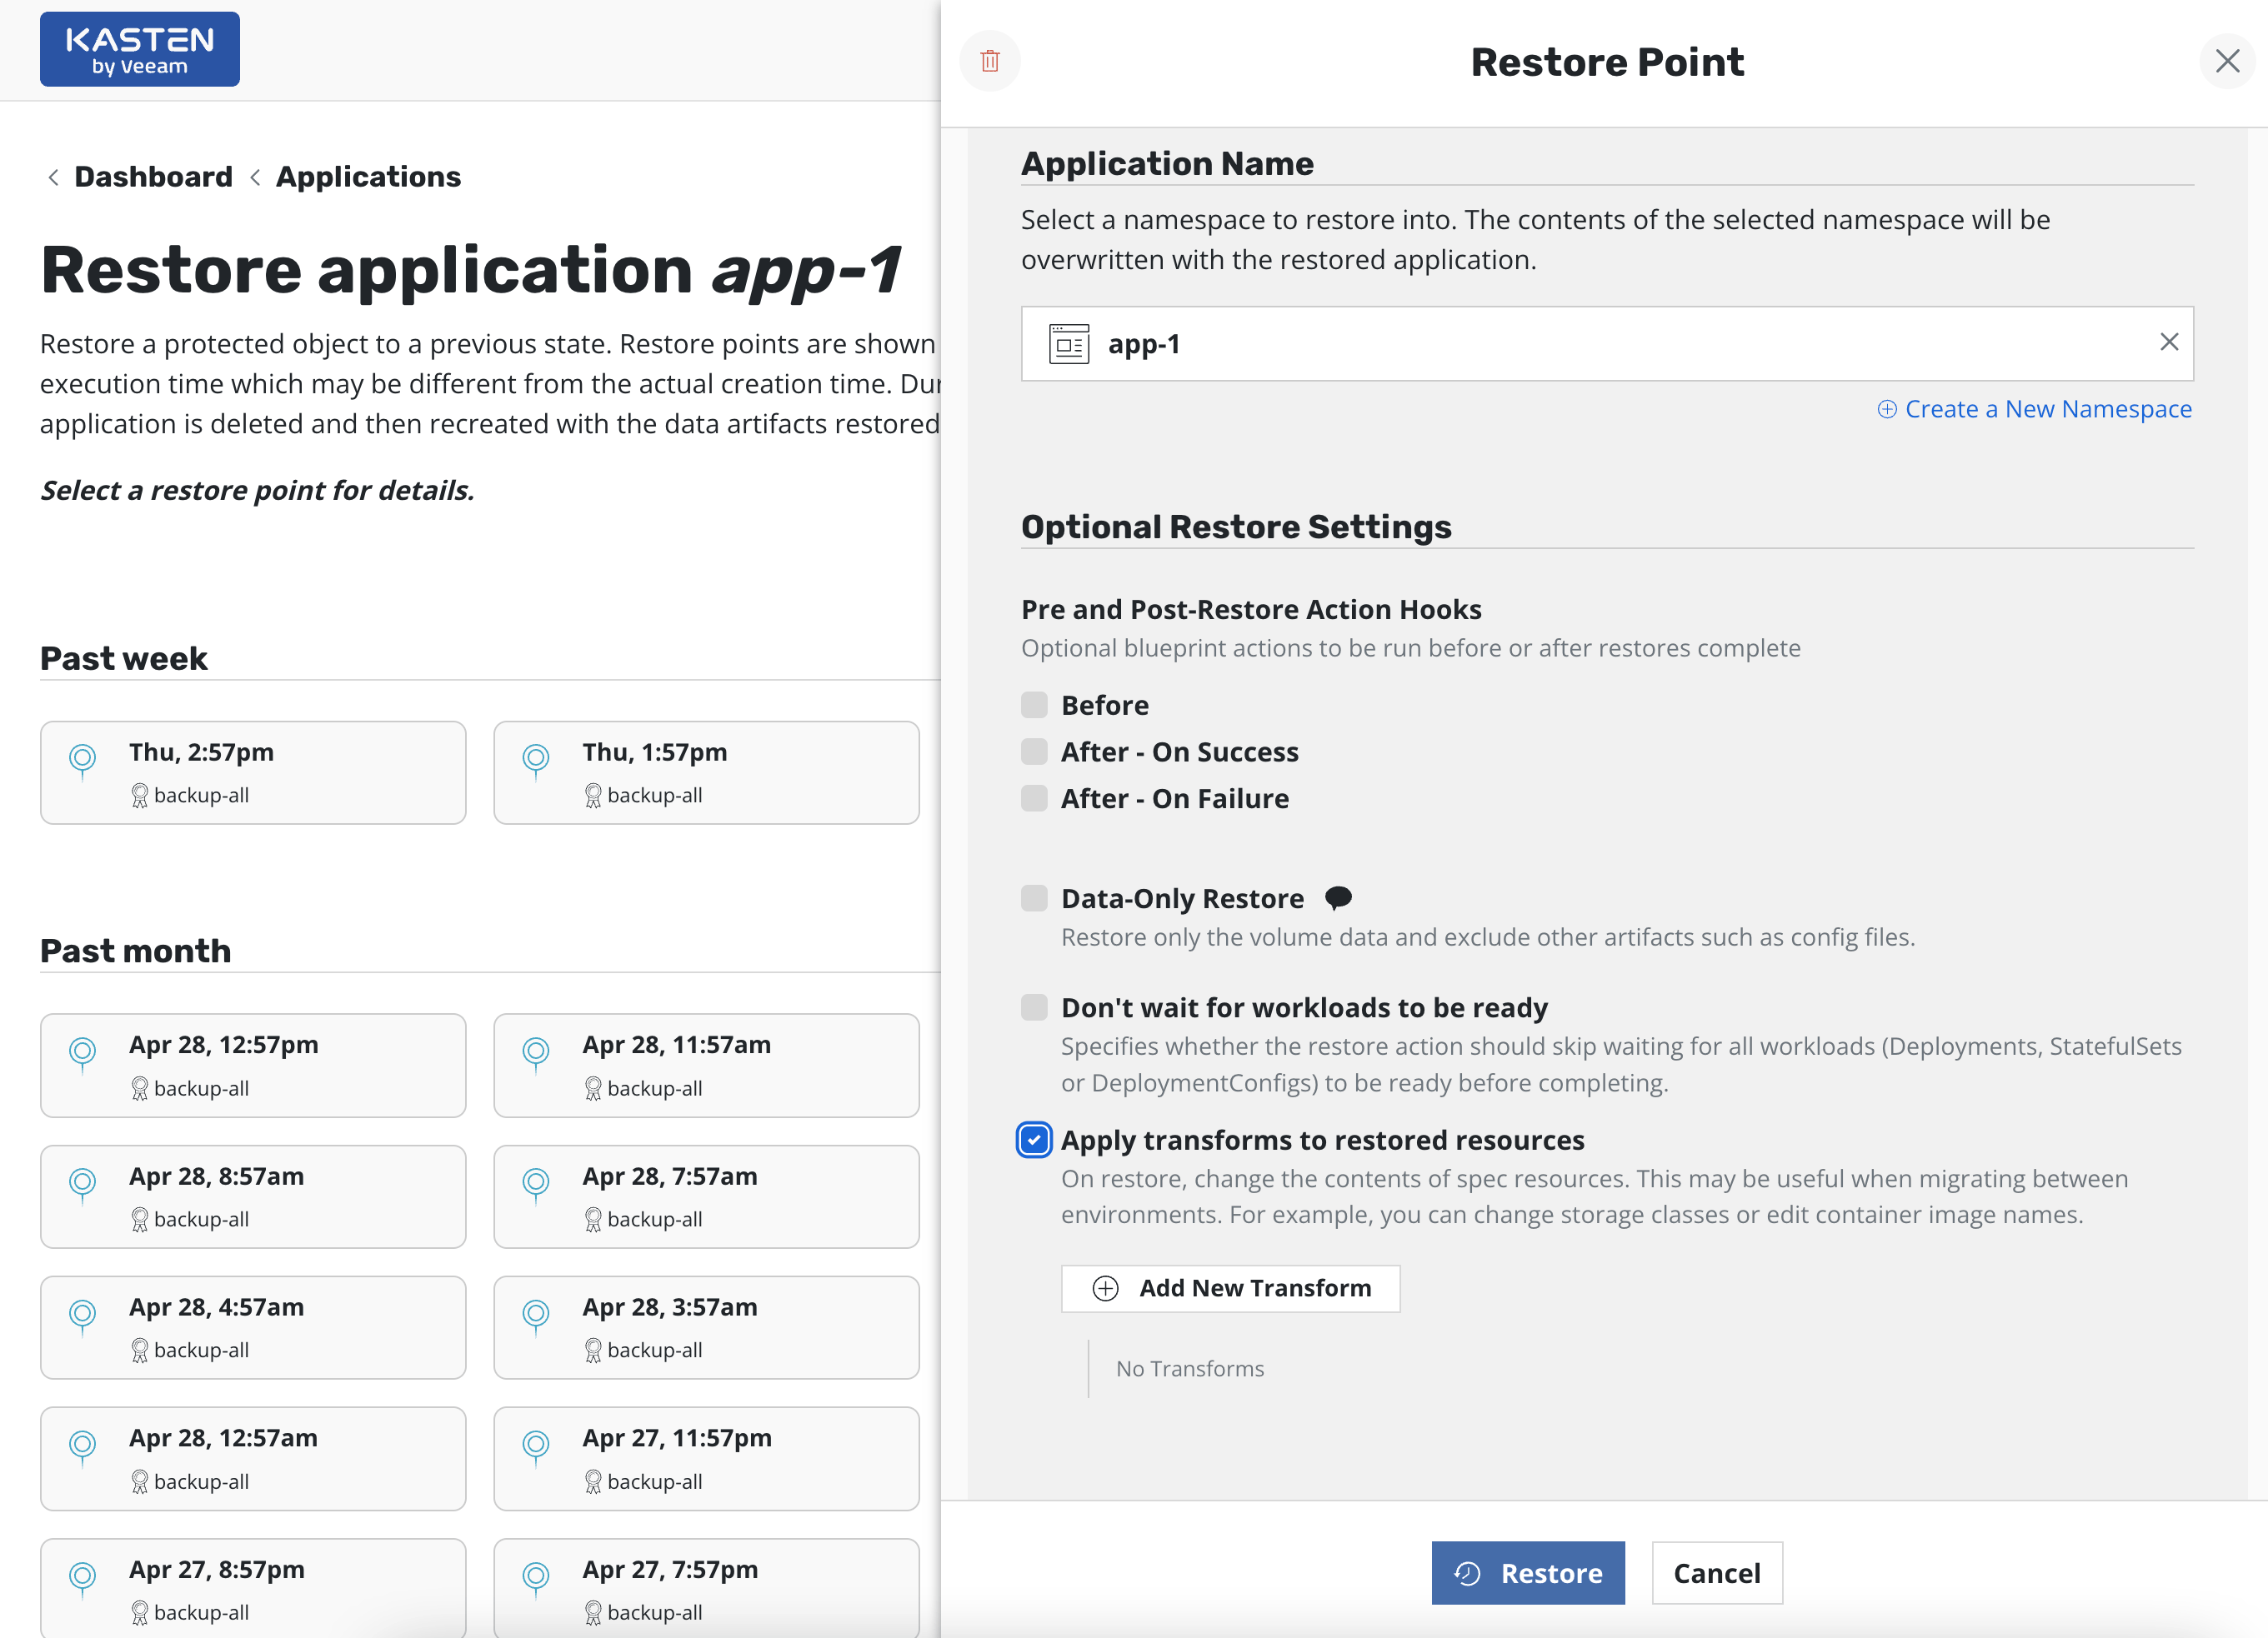2268x1638 pixels.
Task: Navigate to Applications breadcrumb
Action: [x=368, y=177]
